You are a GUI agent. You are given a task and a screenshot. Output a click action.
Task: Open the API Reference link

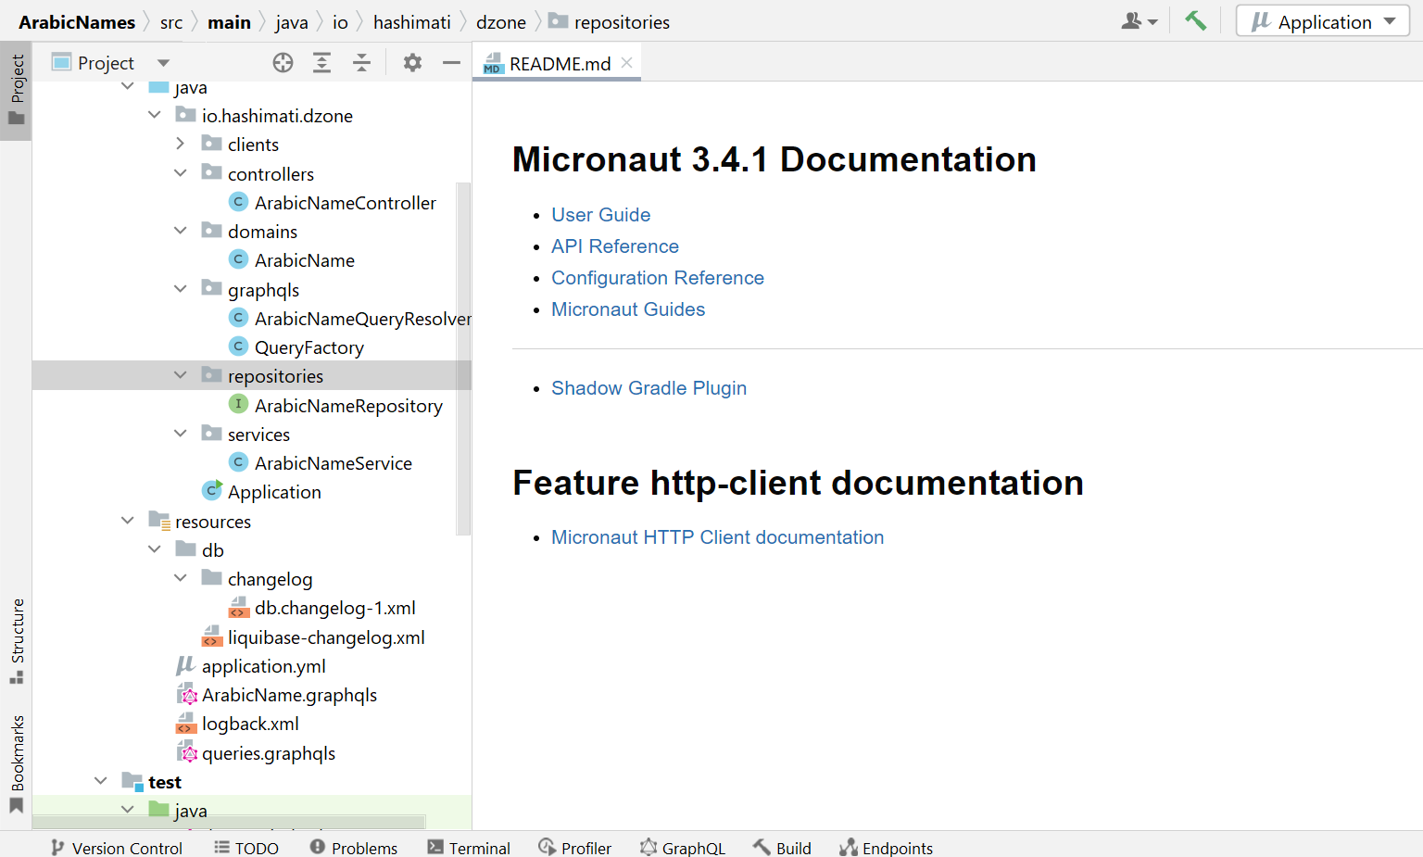click(615, 246)
